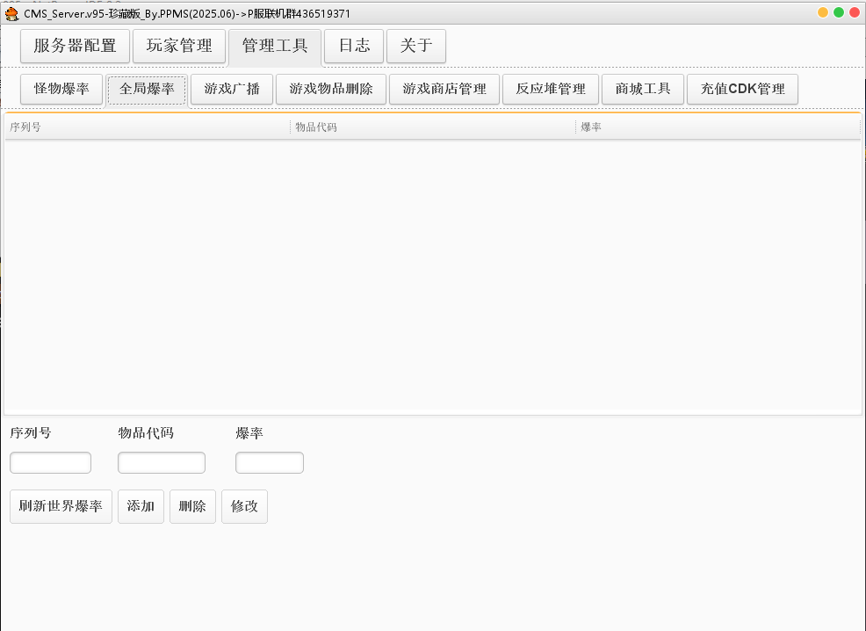This screenshot has width=866, height=631.
Task: Open the 反应堆管理 sub-tab
Action: coord(551,89)
